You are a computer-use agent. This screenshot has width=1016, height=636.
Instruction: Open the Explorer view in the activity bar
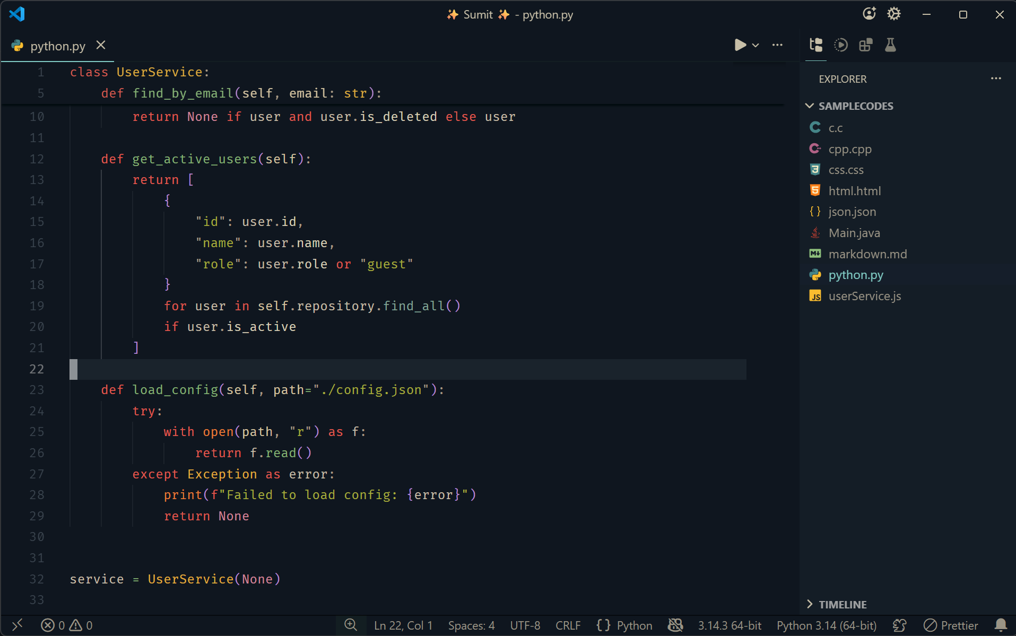click(x=815, y=45)
